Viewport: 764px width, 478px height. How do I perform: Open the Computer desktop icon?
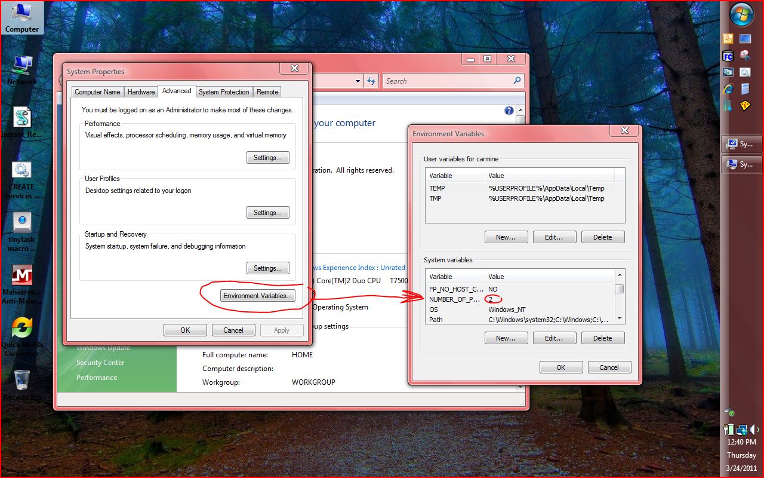tap(22, 17)
